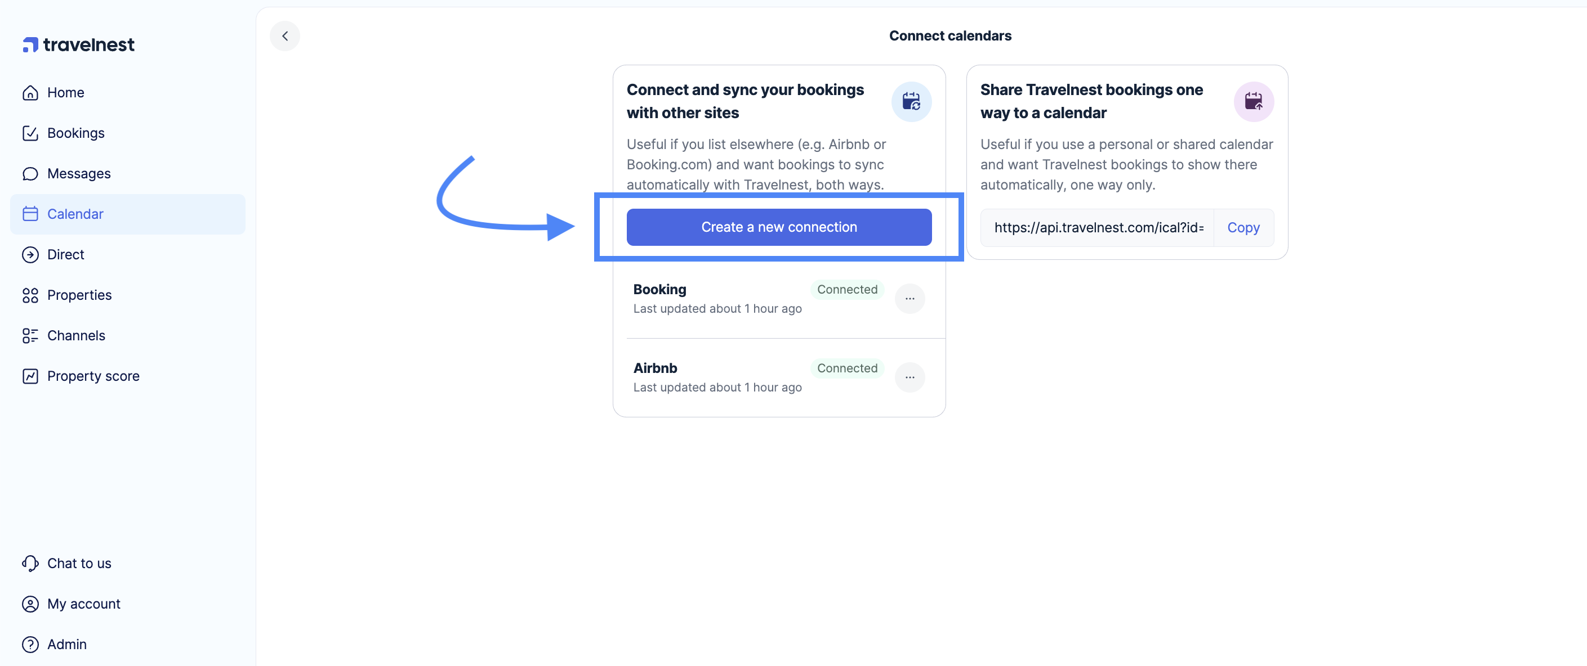Viewport: 1587px width, 666px height.
Task: Select the Home icon in the sidebar
Action: click(31, 92)
